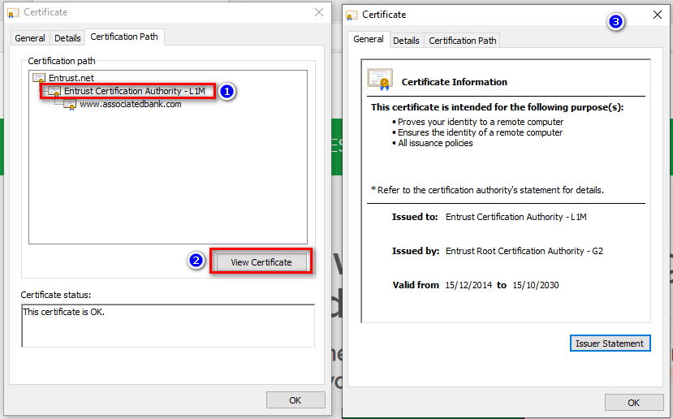Screen dimensions: 673x419
Task: Switch to Details tab in right window
Action: 406,41
